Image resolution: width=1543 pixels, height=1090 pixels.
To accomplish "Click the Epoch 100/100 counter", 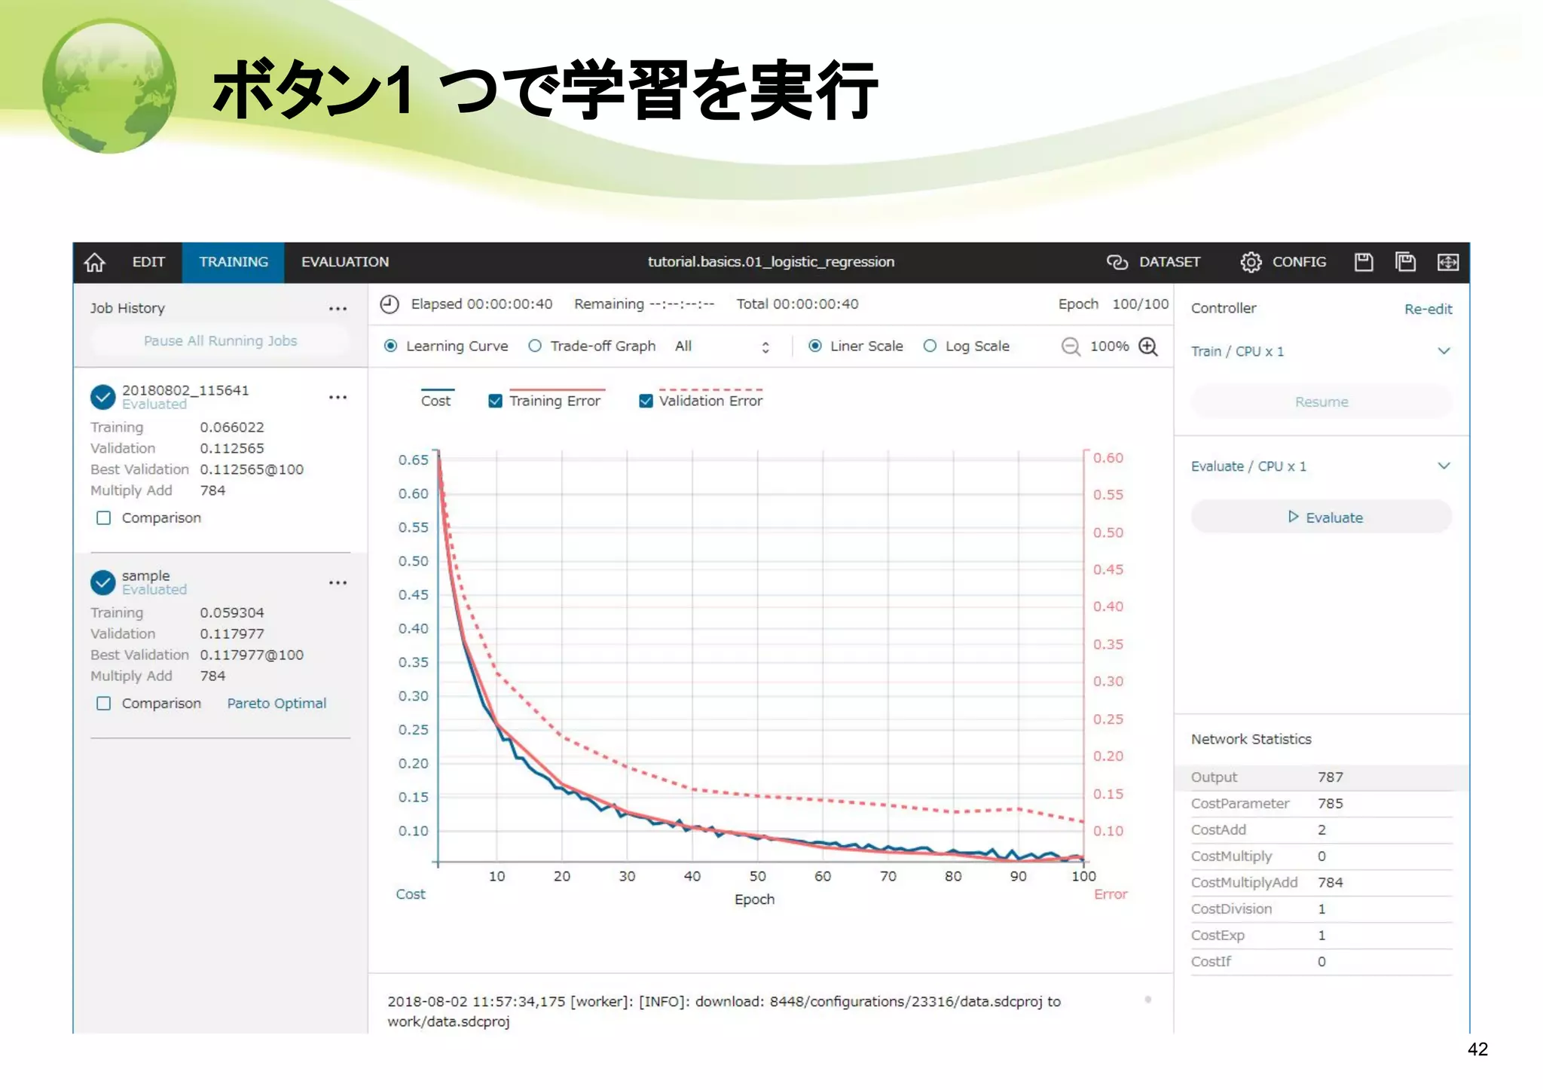I will click(1113, 304).
